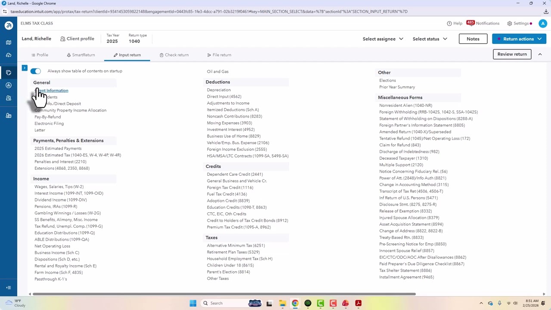Switch to SmartReturn tab
551x310 pixels.
(x=81, y=55)
